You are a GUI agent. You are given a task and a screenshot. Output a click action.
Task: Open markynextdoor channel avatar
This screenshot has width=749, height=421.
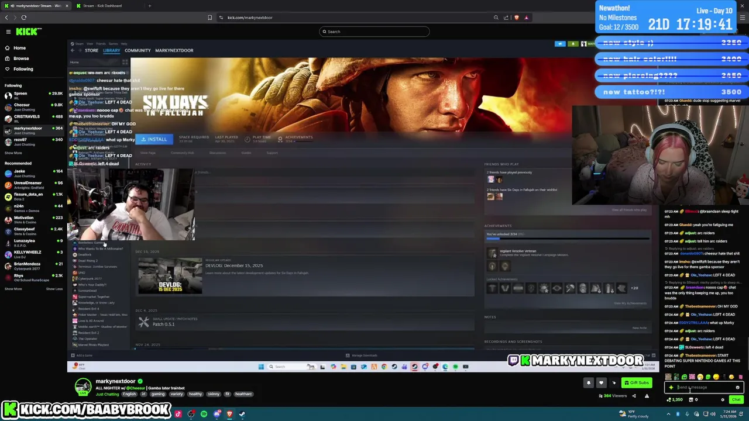point(83,387)
